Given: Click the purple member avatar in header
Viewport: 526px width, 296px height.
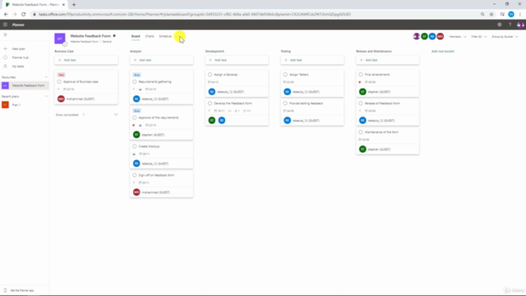Looking at the screenshot, I should click(x=417, y=36).
